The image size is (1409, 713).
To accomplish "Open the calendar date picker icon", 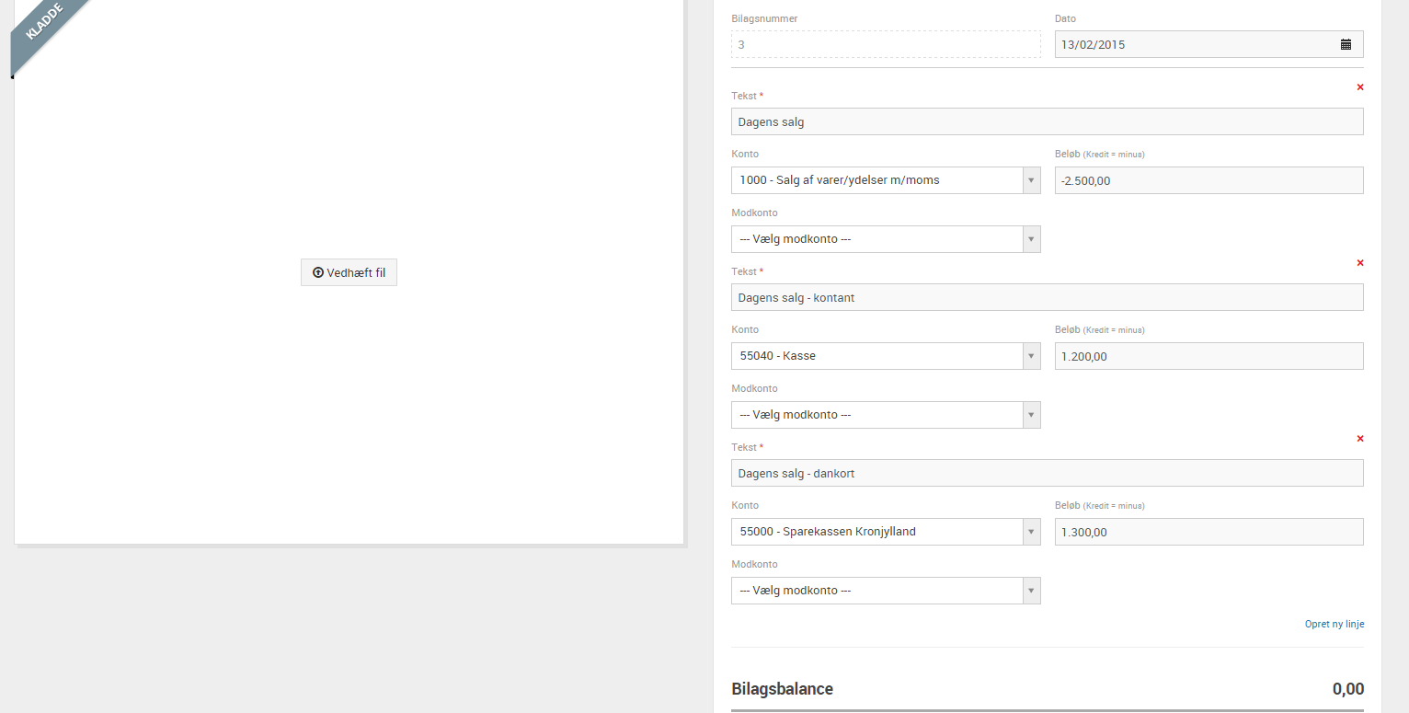I will tap(1346, 44).
